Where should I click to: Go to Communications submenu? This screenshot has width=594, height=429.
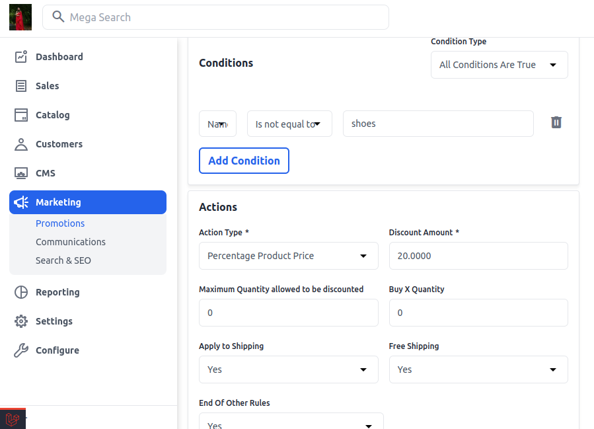tap(71, 242)
